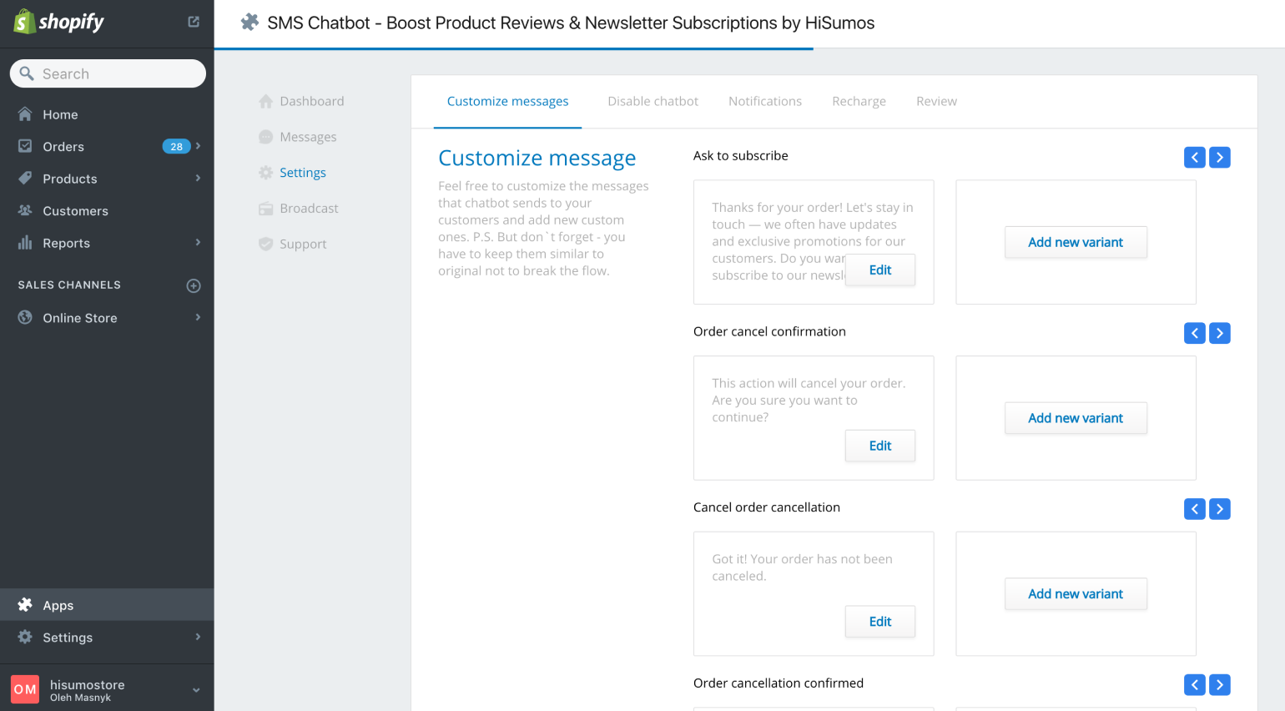1285x711 pixels.
Task: Click the Customize message heading
Action: [537, 158]
